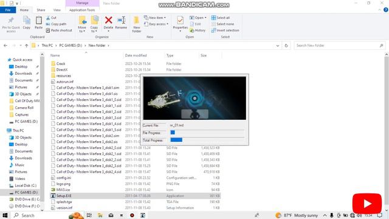
Task: Open Local Disk (C:) in sidebar
Action: [26, 186]
